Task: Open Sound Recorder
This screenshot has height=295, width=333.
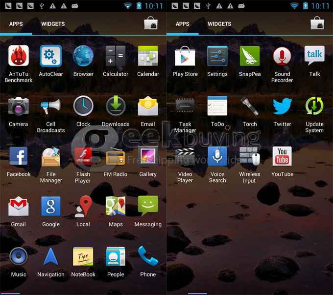Action: [282, 56]
